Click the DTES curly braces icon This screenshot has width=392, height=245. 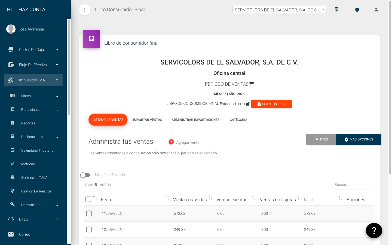point(11,219)
